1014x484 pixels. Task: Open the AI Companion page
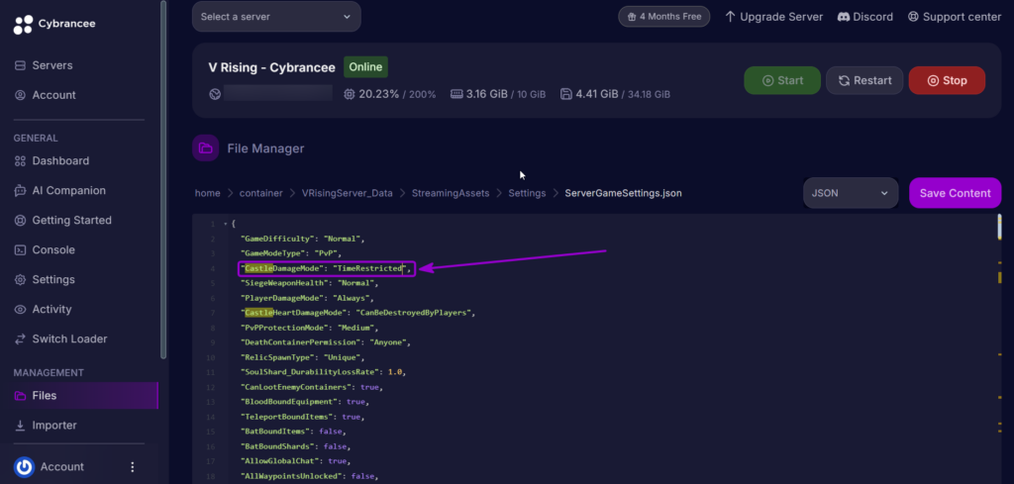click(68, 191)
